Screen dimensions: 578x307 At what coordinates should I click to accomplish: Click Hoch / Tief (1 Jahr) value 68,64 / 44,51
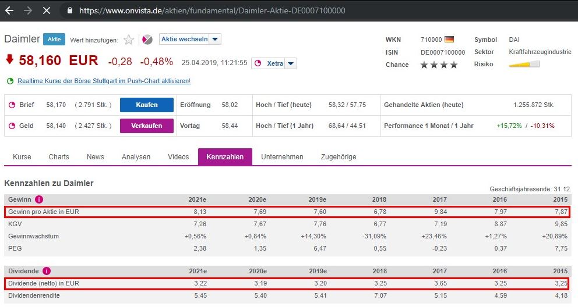[347, 126]
